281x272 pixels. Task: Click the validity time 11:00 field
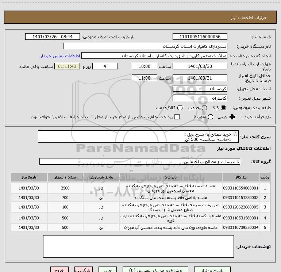click(145, 78)
